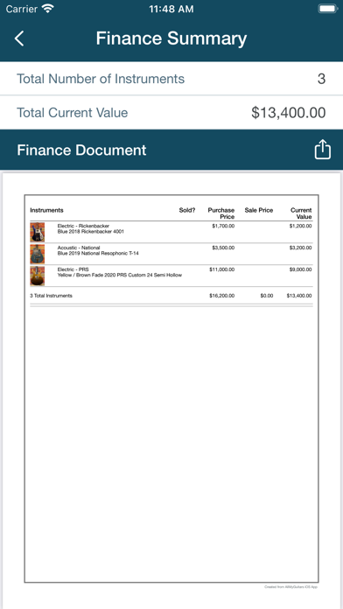Select the Total Number of Instruments row
This screenshot has width=343, height=609.
click(x=171, y=79)
